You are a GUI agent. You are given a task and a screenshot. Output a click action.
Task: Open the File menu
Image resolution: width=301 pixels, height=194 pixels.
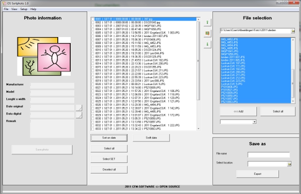pos(6,9)
